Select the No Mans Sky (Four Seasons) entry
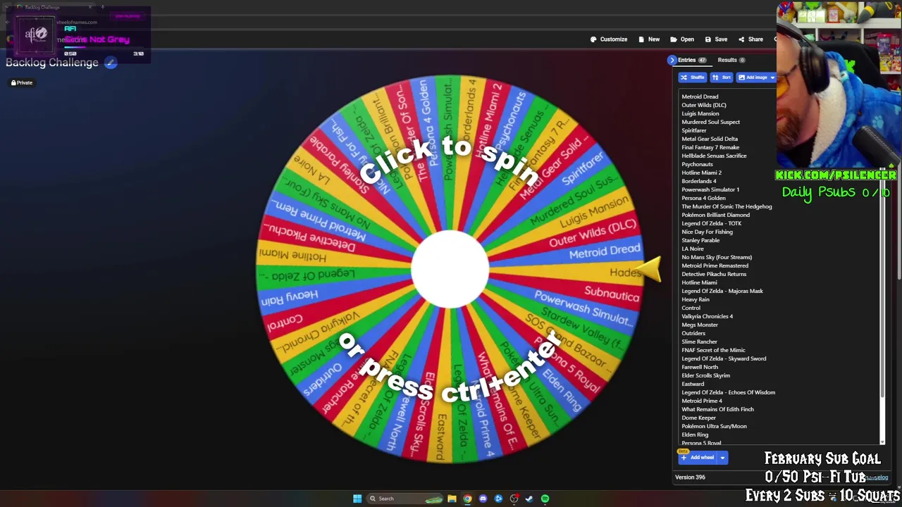902x507 pixels. pyautogui.click(x=717, y=258)
